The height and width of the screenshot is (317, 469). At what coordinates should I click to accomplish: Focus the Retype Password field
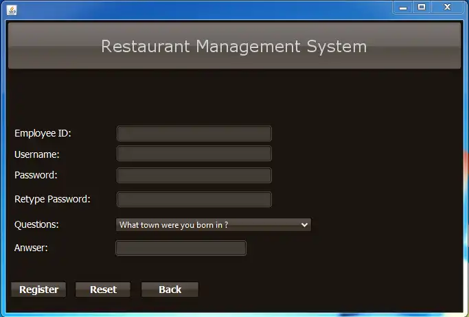pos(194,199)
